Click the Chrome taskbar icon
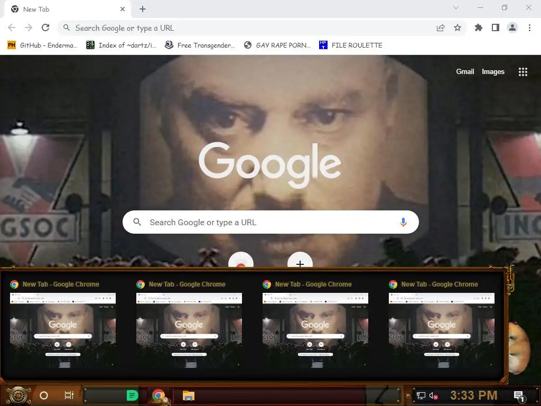Screen dimensions: 541x406 tap(159, 395)
